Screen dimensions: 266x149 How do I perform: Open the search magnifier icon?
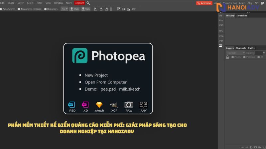pos(88,3)
